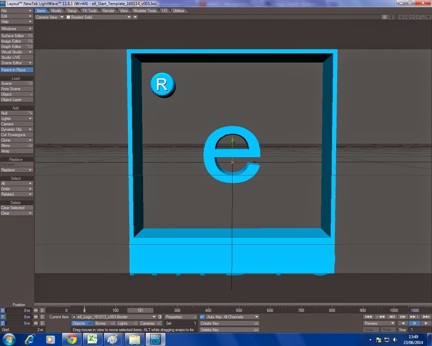432x346 pixels.
Task: Click the save layout disk icon
Action: pos(391,17)
